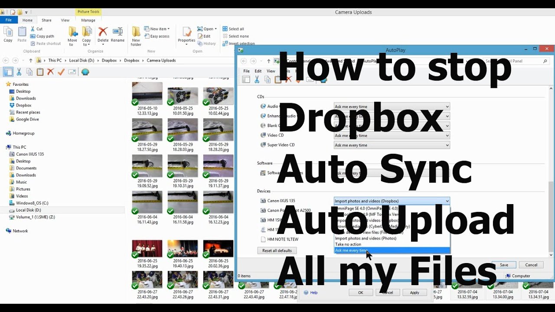Switch to the Share ribbon tab
Viewport: 555px width, 312px height.
click(x=46, y=20)
